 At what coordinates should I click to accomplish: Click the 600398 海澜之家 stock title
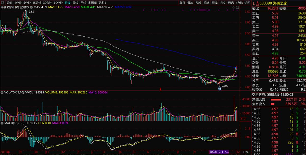point(274,3)
